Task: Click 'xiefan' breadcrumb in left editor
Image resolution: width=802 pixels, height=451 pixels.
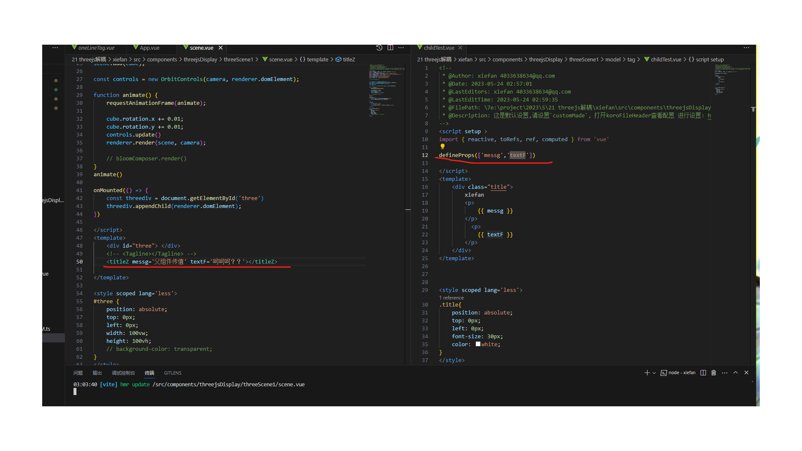Action: [x=120, y=59]
